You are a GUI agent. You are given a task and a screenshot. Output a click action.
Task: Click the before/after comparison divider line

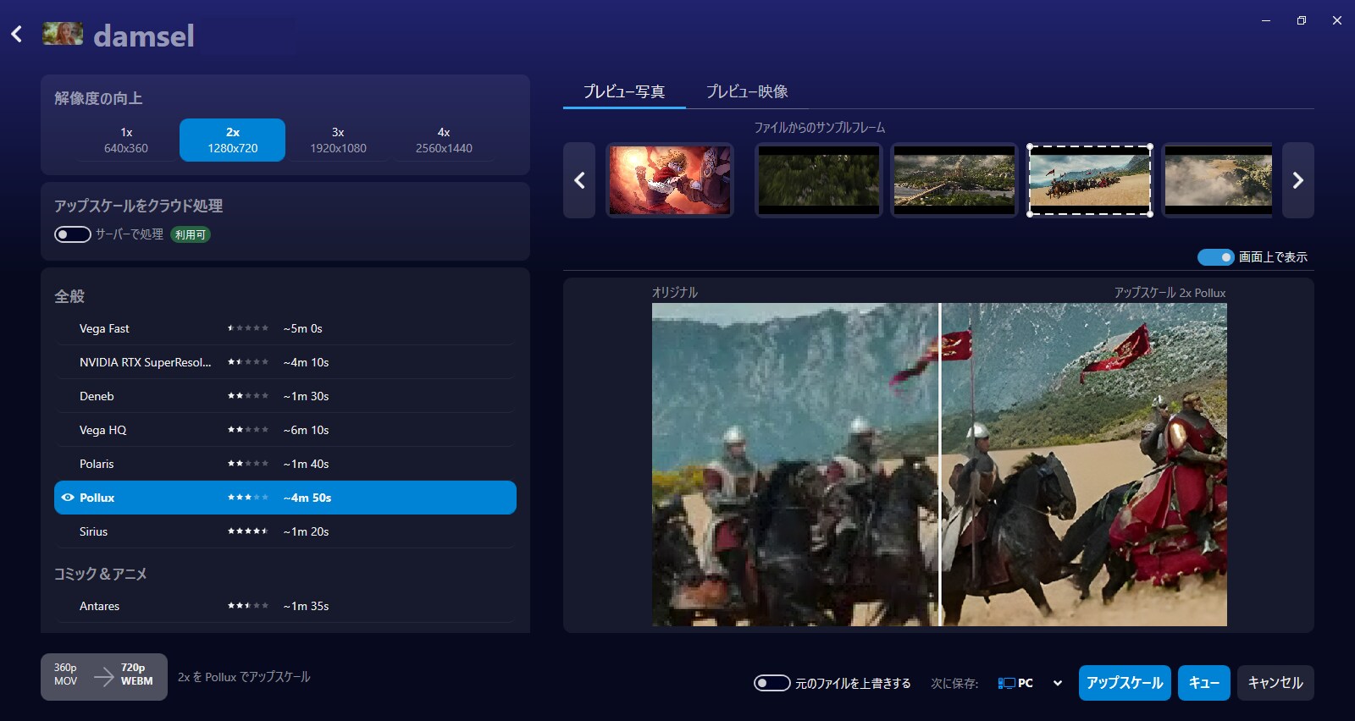point(940,465)
